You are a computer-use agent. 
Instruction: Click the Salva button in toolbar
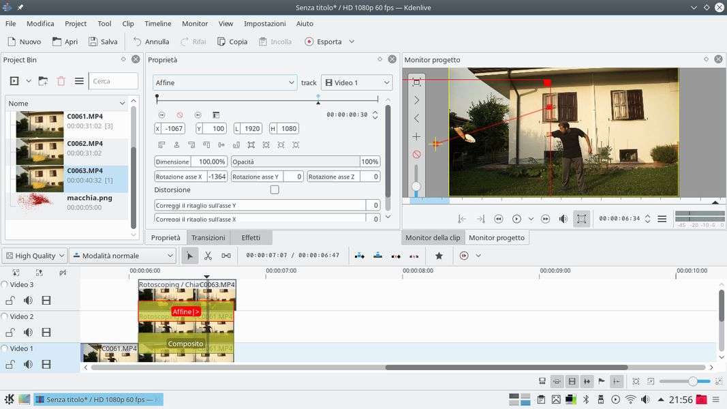point(103,42)
